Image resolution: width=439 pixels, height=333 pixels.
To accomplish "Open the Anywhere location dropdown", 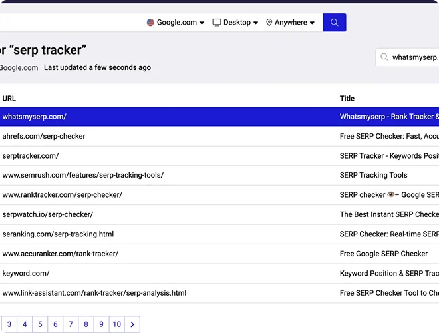I will [x=290, y=23].
